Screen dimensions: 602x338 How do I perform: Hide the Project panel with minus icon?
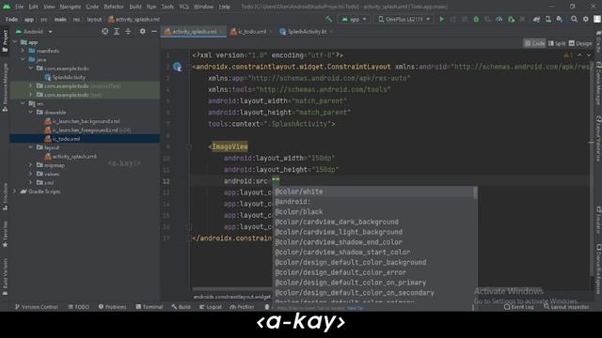[x=154, y=31]
